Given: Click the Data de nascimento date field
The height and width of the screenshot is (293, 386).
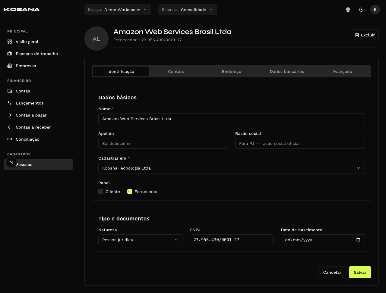Looking at the screenshot, I should click(x=323, y=240).
